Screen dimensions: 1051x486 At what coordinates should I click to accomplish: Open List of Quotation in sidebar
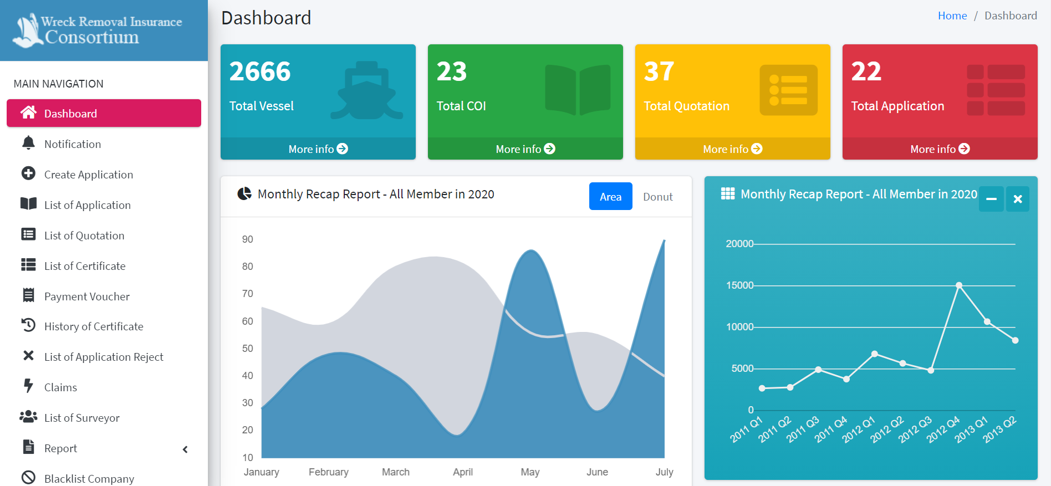[84, 236]
